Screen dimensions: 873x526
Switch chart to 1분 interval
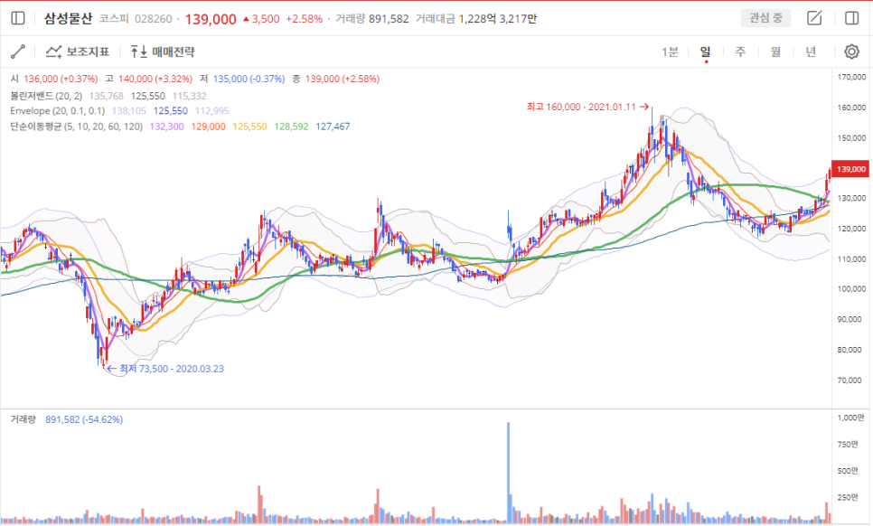tap(670, 52)
